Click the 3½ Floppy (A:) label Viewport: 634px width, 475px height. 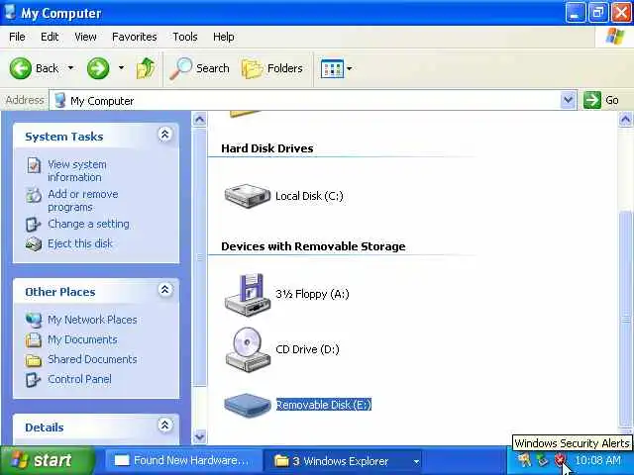click(x=312, y=294)
